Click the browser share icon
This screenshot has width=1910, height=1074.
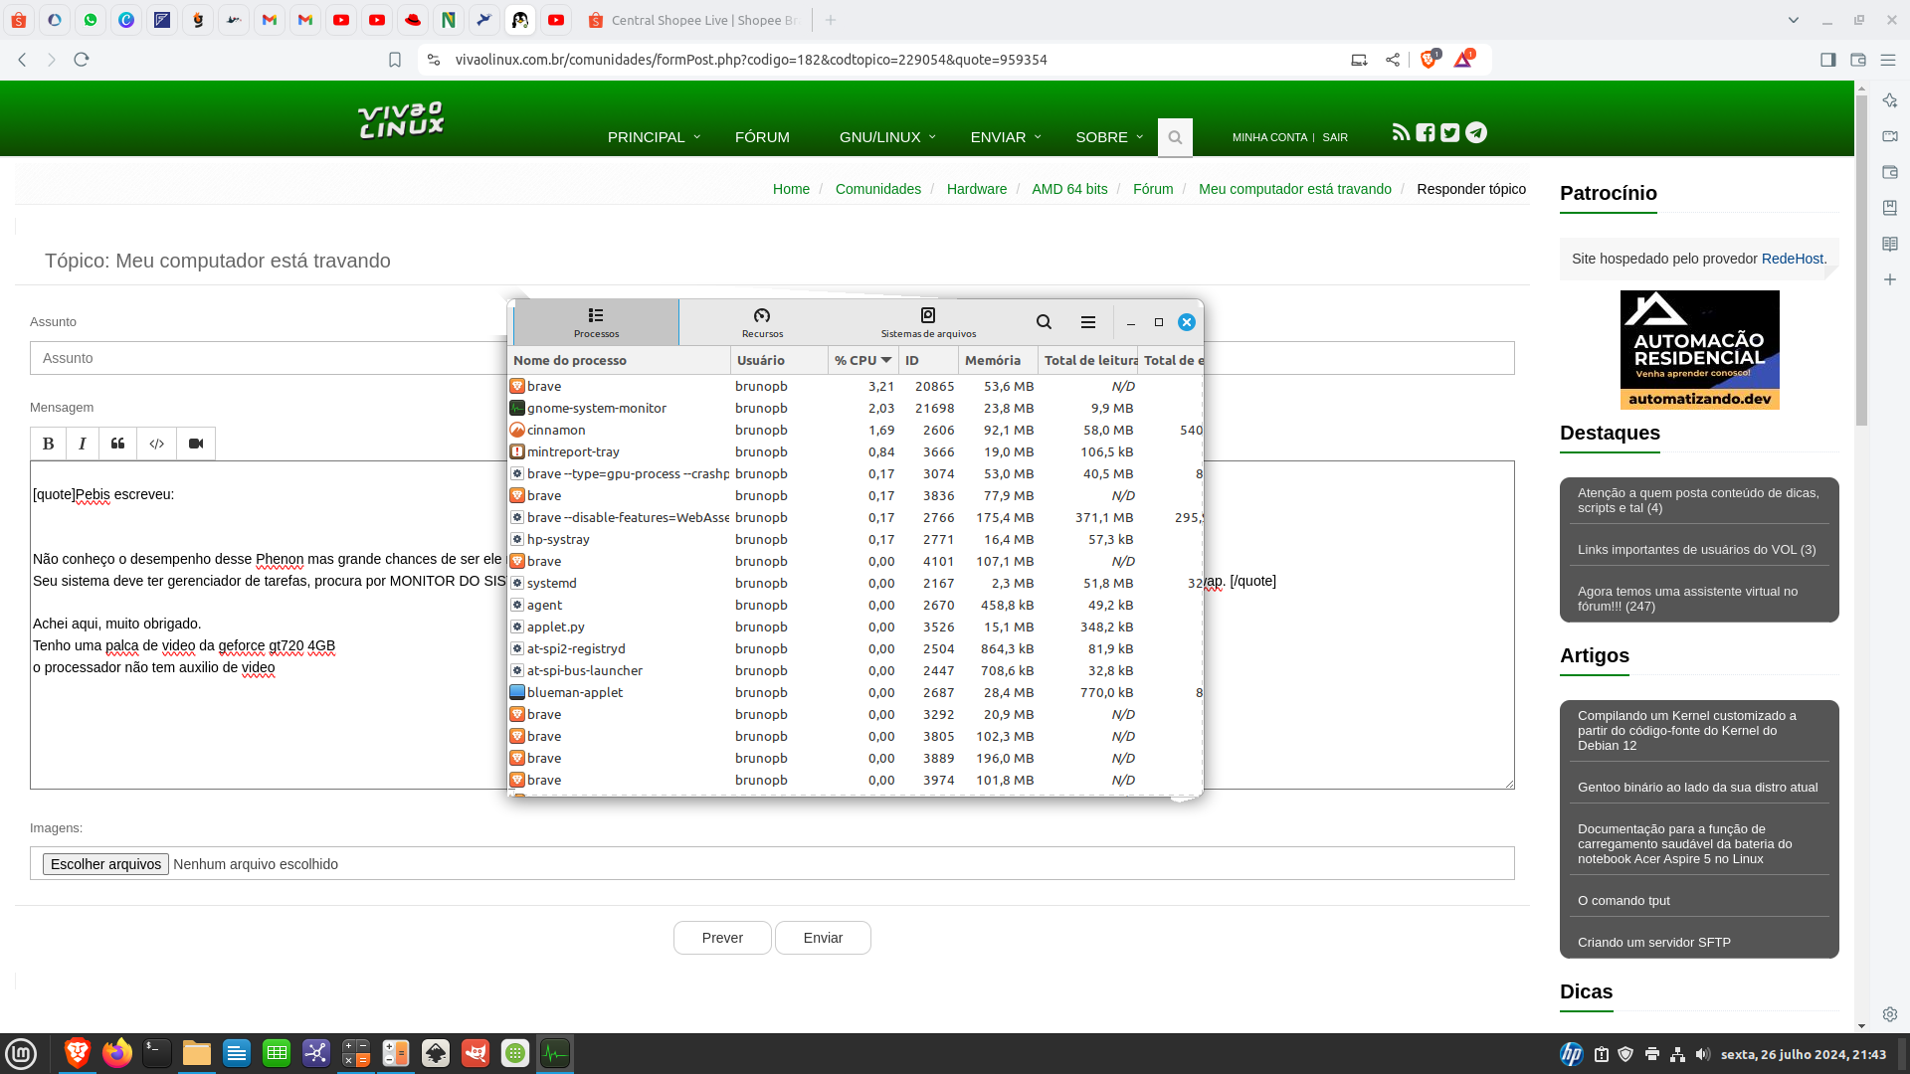[x=1393, y=60]
